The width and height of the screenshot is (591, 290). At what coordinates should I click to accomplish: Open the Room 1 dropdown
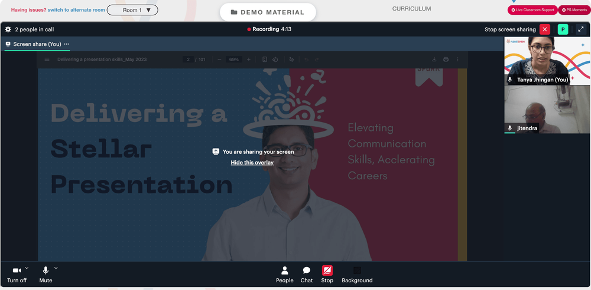click(x=132, y=10)
